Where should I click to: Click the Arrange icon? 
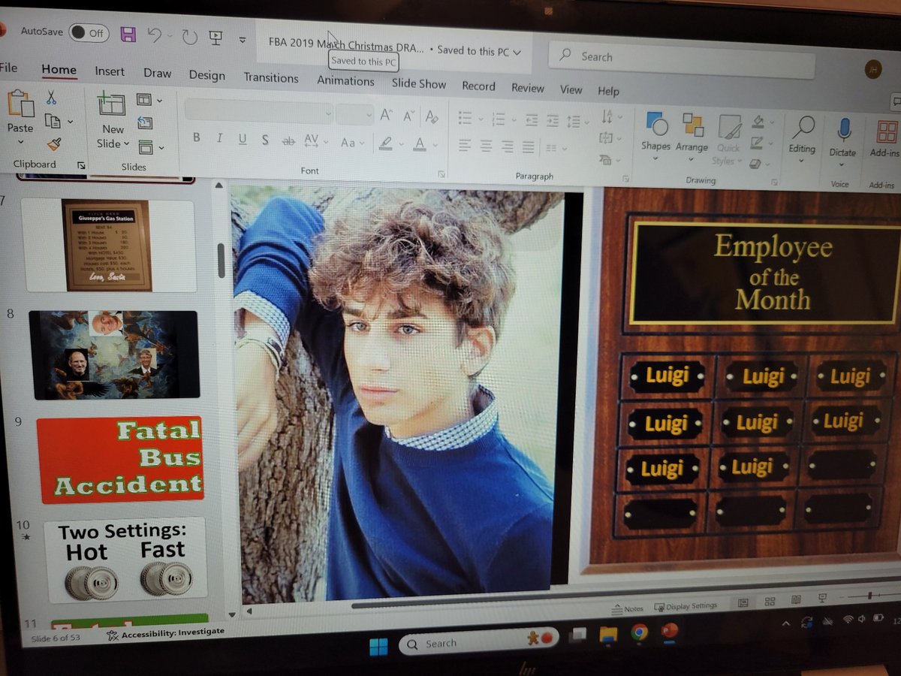[x=692, y=125]
